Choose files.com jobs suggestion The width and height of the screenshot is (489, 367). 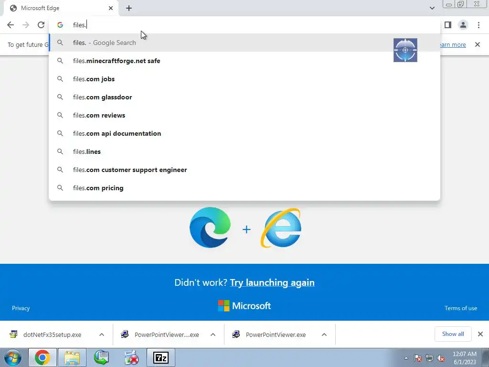pos(244,79)
